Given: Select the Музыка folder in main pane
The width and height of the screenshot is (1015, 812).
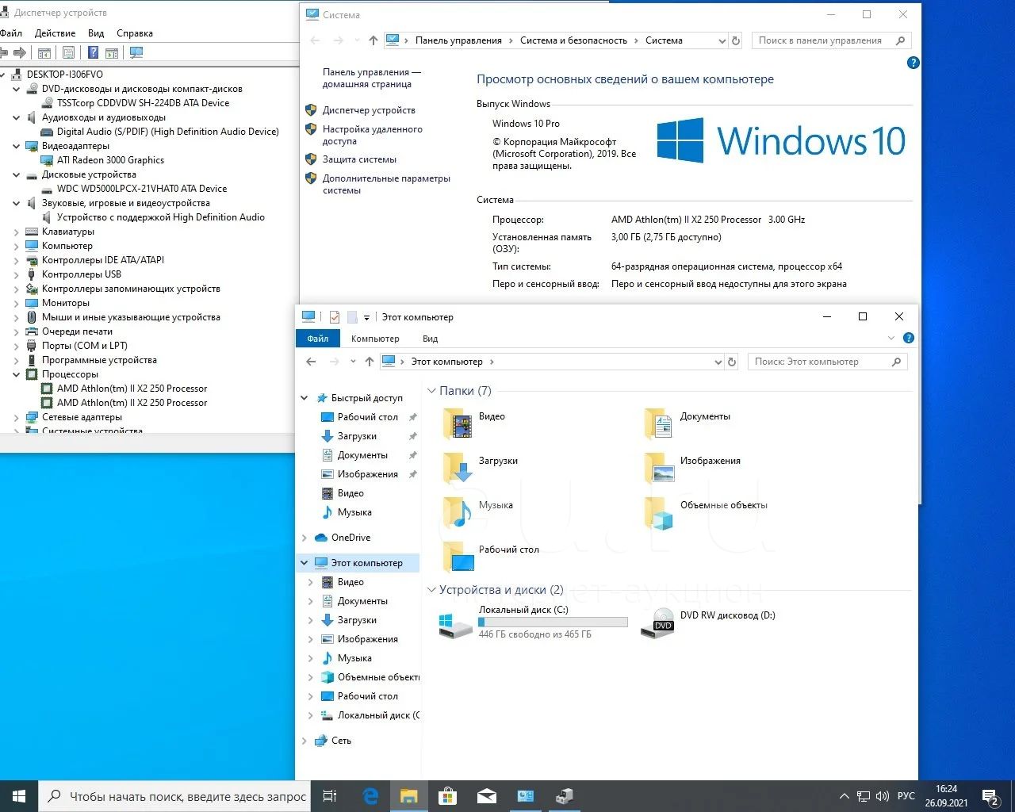Looking at the screenshot, I should [477, 511].
